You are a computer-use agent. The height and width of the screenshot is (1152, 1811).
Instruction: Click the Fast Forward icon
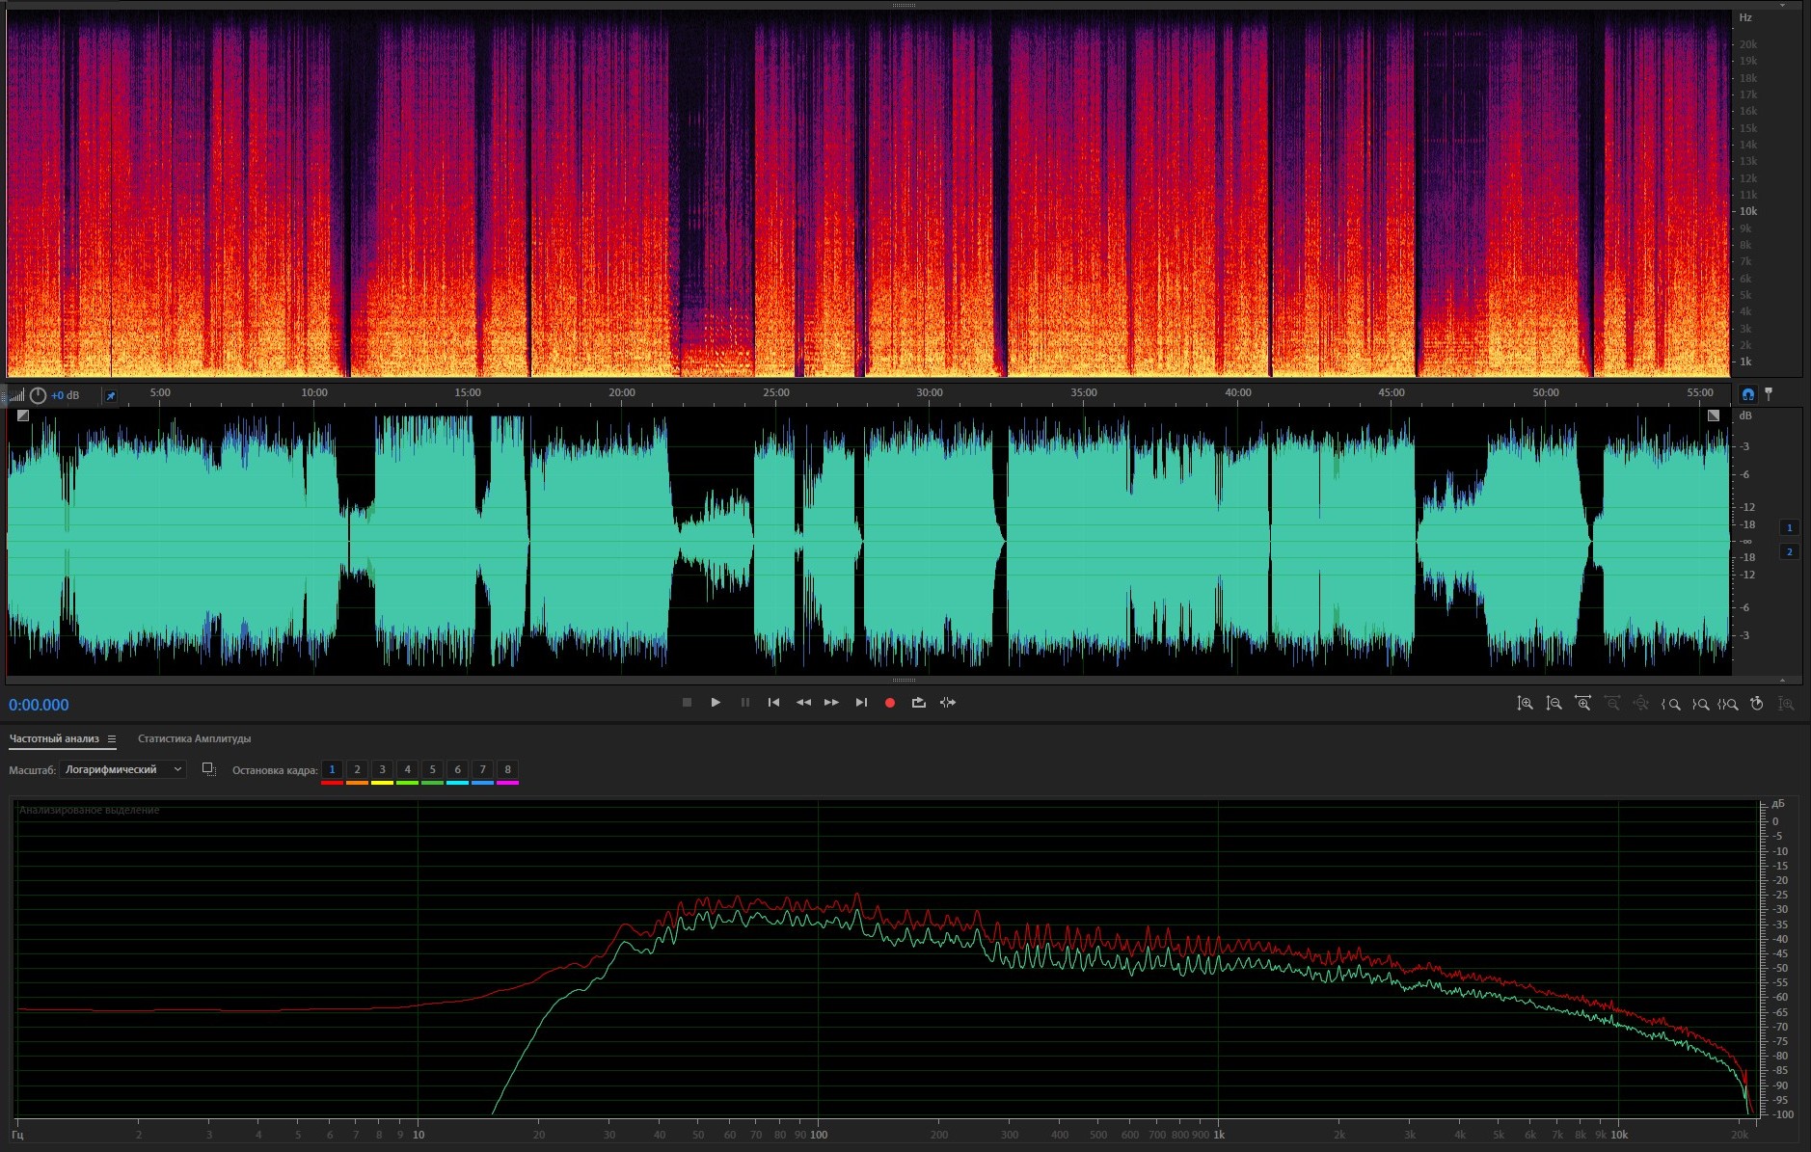click(x=831, y=703)
